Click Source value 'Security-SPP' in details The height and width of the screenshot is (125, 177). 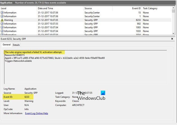click(31, 93)
